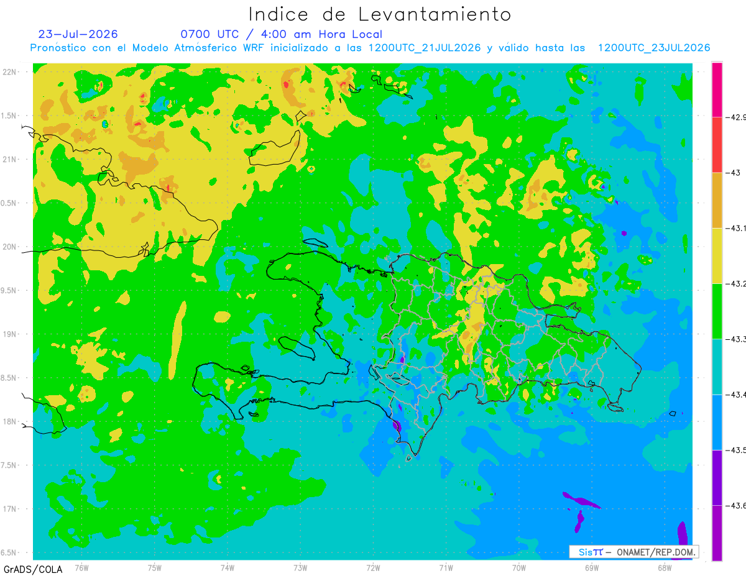Viewport: 746px width, 576px height.
Task: Click the "68W" longitude label
Action: [664, 568]
